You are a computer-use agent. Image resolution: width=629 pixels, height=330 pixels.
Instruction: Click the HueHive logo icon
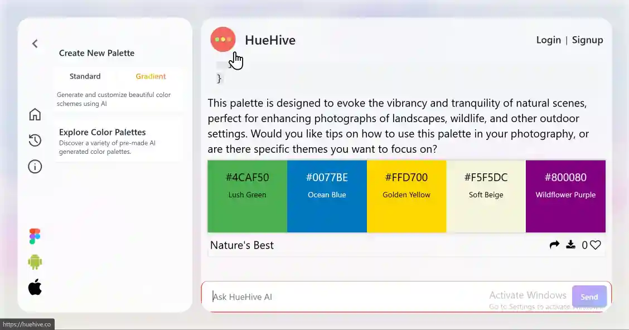pos(223,39)
